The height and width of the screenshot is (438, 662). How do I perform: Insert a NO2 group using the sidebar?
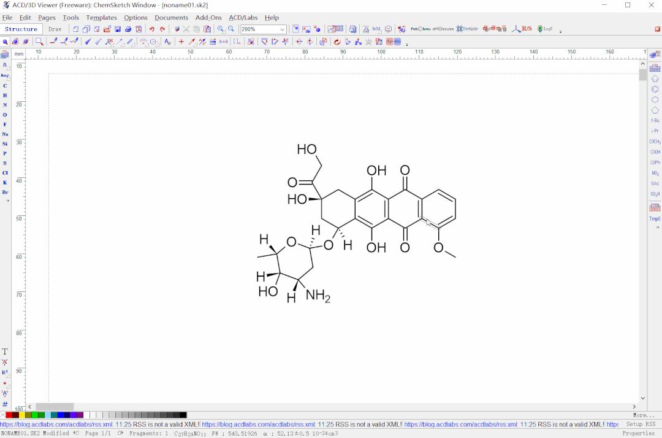tap(655, 172)
